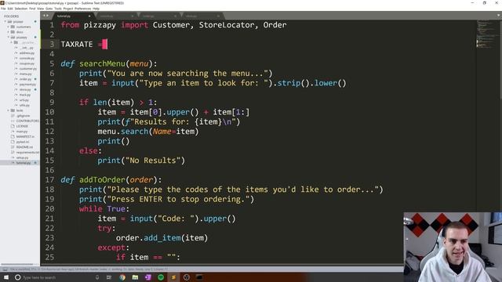Open Task View from the taskbar
The height and width of the screenshot is (282, 502).
tap(109, 277)
